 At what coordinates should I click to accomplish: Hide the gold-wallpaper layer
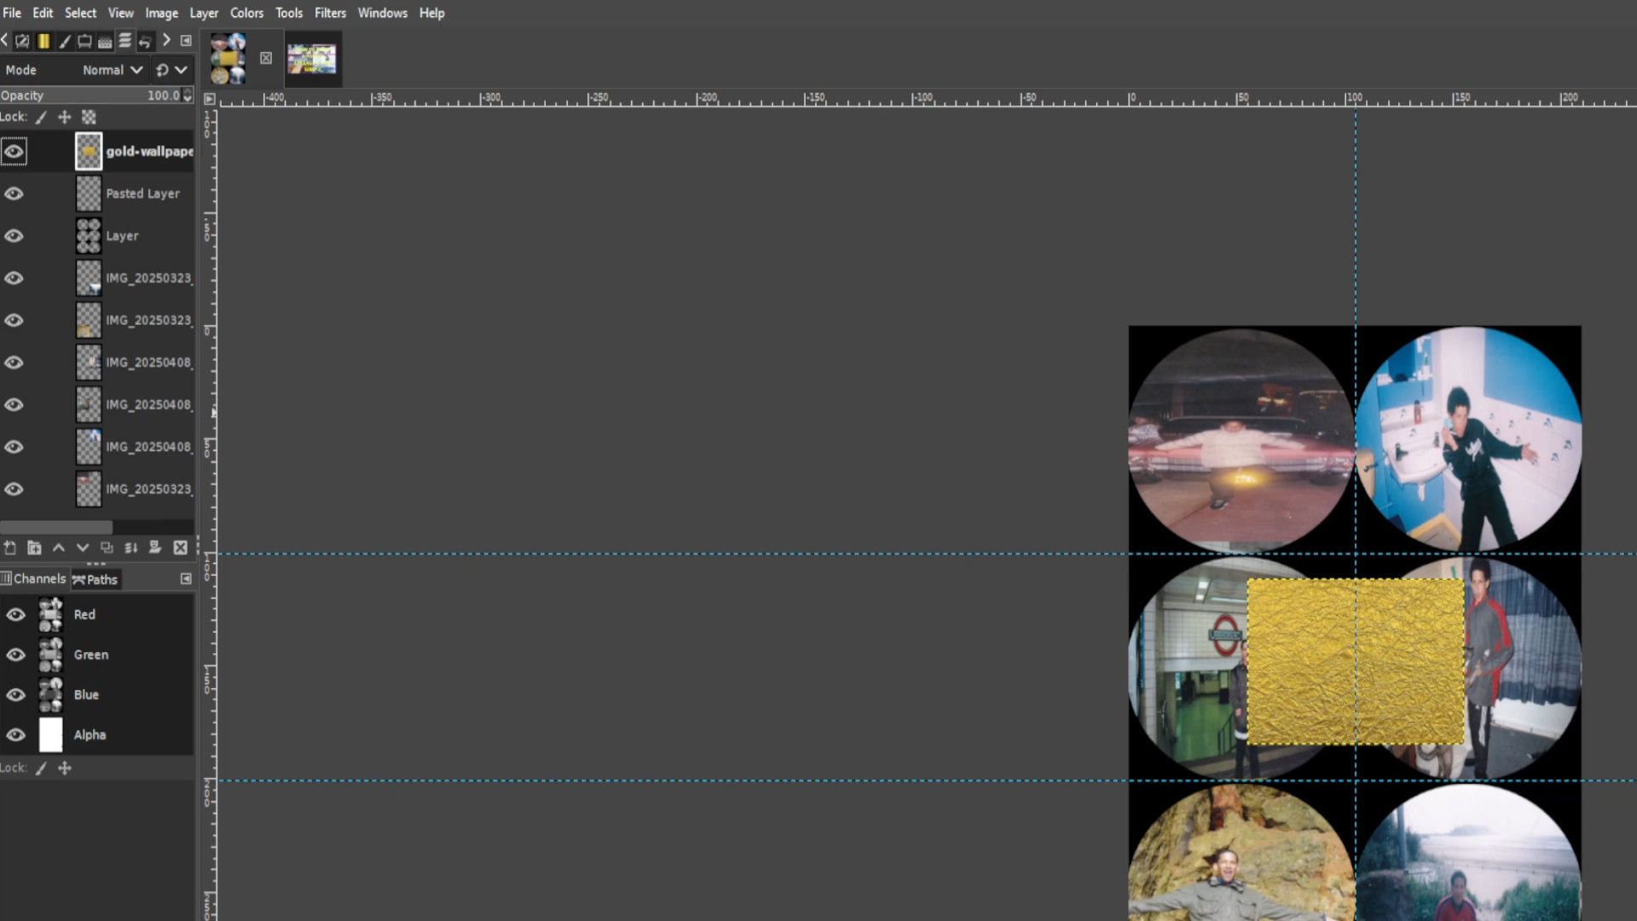[14, 152]
